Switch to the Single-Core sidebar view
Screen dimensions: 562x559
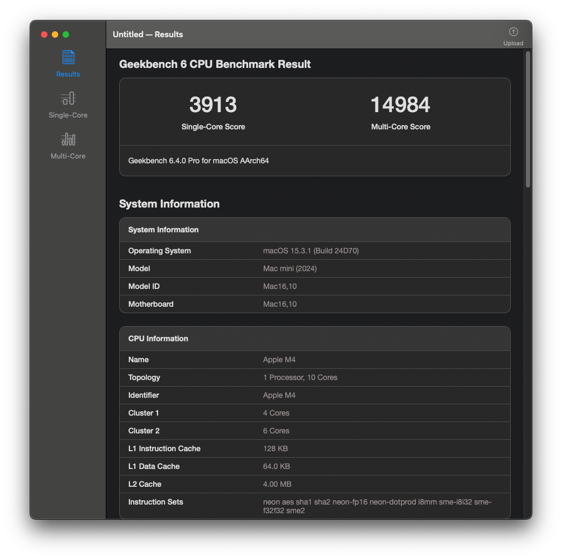tap(68, 105)
